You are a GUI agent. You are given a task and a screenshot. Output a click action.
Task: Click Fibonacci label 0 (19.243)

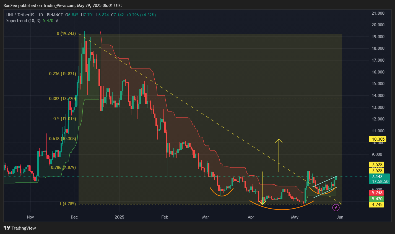[66, 33]
